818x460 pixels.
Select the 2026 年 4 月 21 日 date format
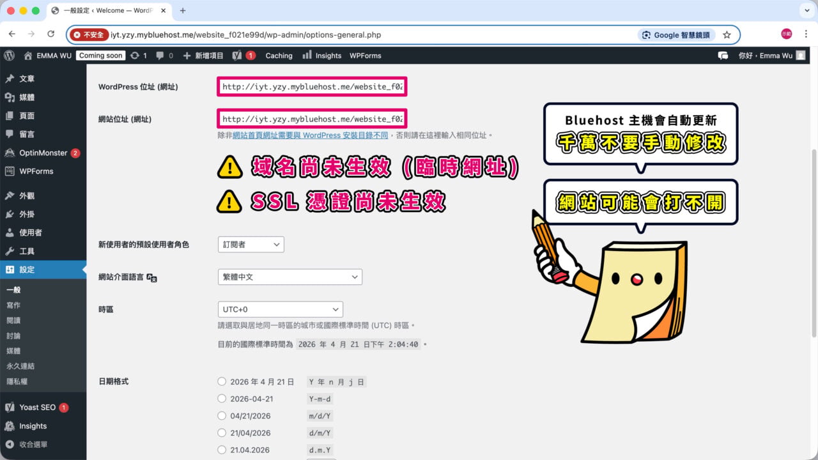click(222, 381)
